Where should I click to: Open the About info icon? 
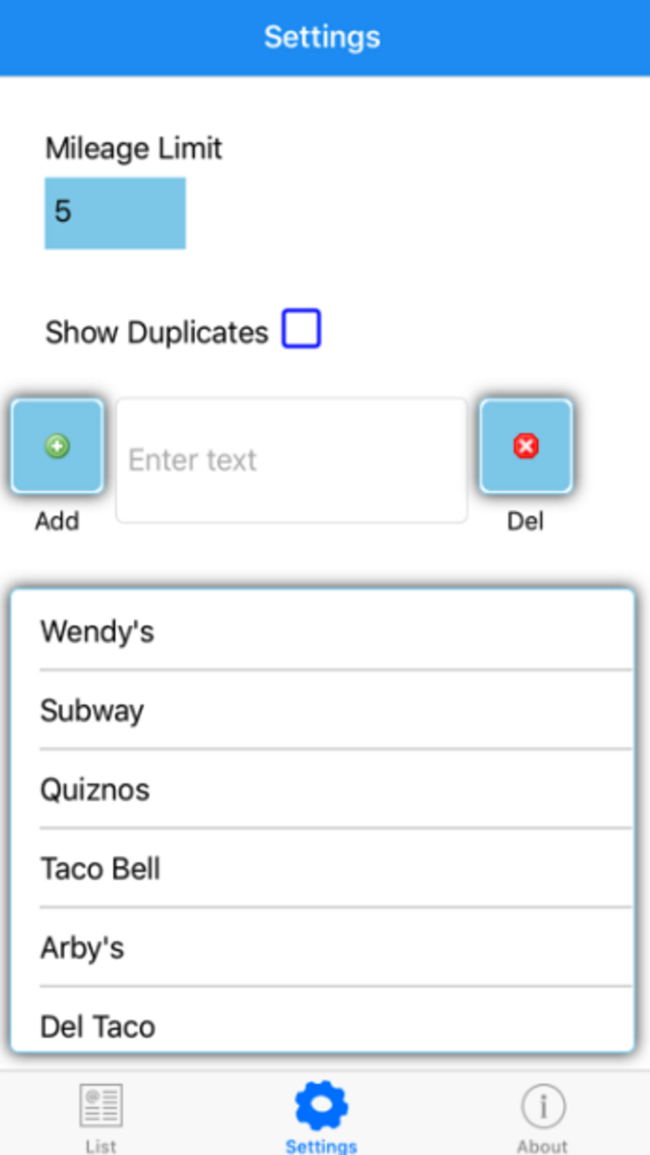coord(543,1105)
